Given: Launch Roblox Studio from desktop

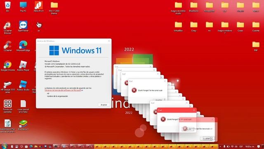Looking at the screenshot, I should [23, 86].
